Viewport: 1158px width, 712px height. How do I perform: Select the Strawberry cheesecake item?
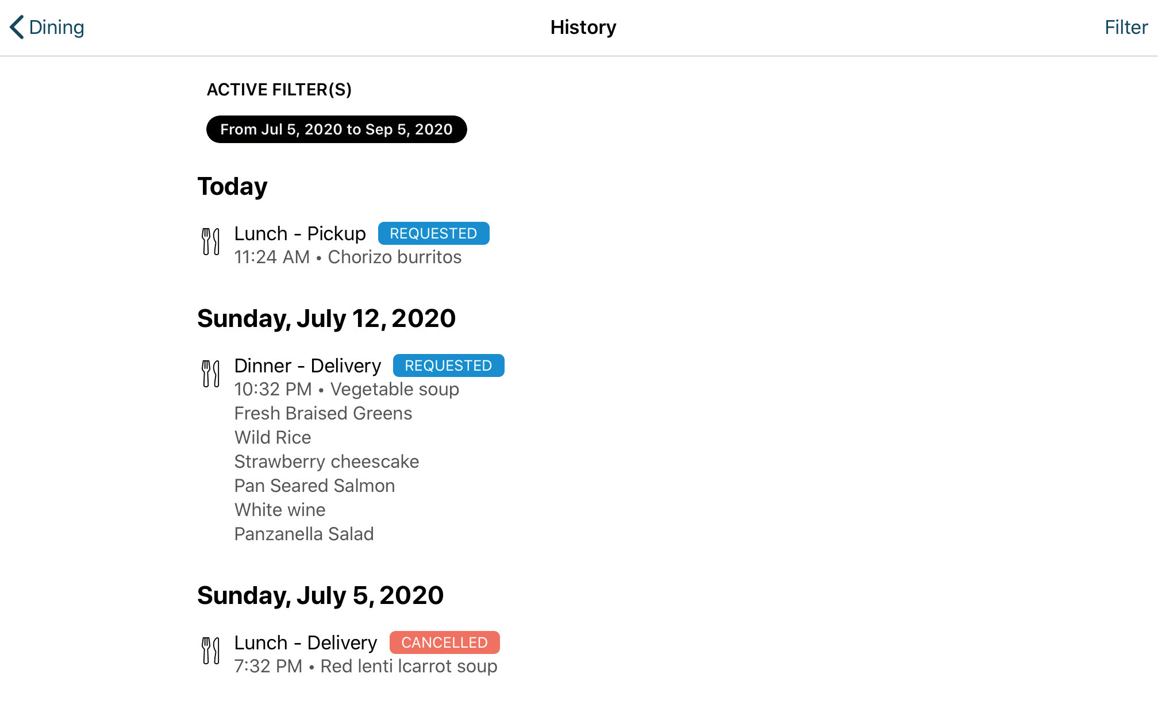pyautogui.click(x=326, y=461)
